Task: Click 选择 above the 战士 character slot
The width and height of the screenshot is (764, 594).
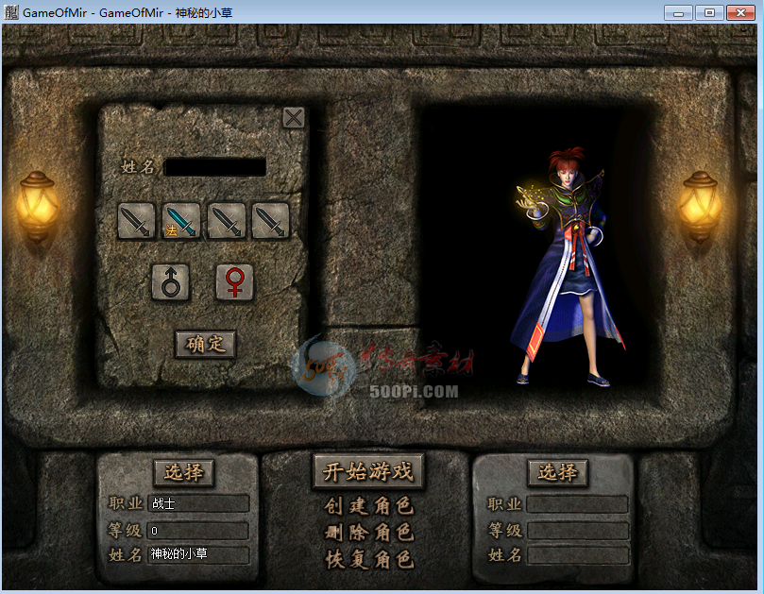Action: coord(184,473)
